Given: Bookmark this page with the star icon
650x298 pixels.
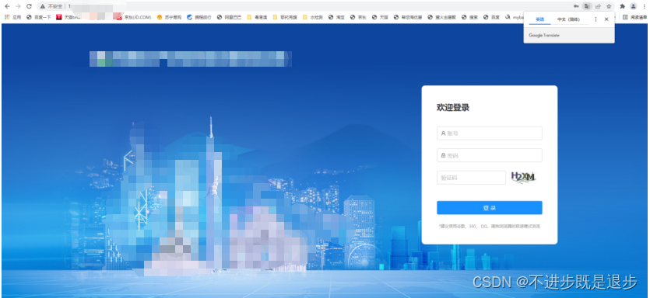Looking at the screenshot, I should [x=609, y=6].
